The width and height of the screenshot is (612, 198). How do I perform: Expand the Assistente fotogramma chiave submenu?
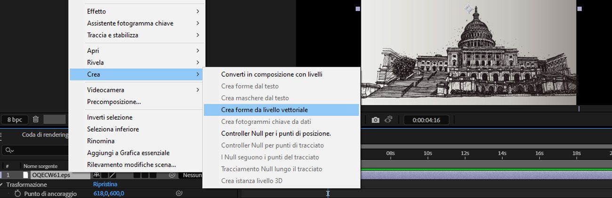tap(137, 23)
